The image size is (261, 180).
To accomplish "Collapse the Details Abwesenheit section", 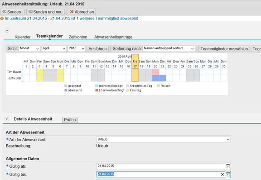I will click(7, 119).
